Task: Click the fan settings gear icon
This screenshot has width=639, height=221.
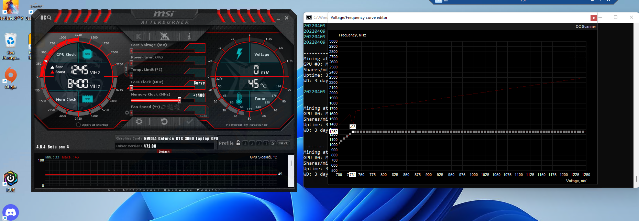Action: pos(127,112)
